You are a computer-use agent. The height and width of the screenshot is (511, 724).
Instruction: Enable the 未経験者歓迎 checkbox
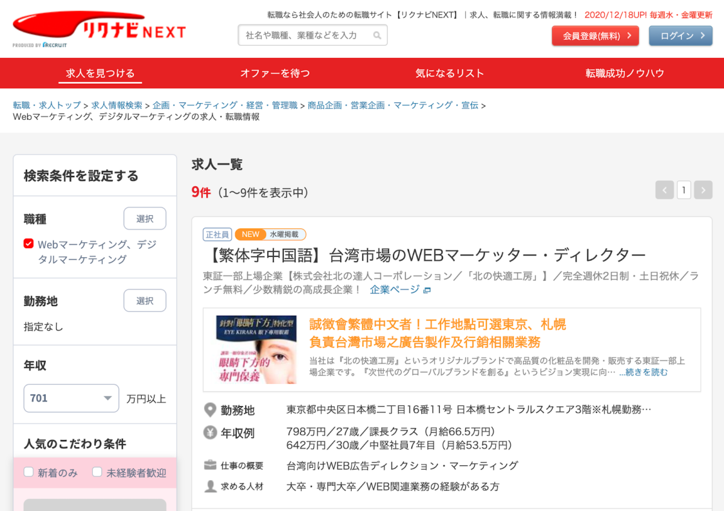[97, 472]
